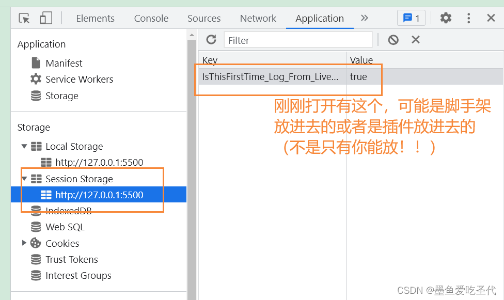Switch to the Console tab
This screenshot has height=300, width=504.
pyautogui.click(x=151, y=18)
